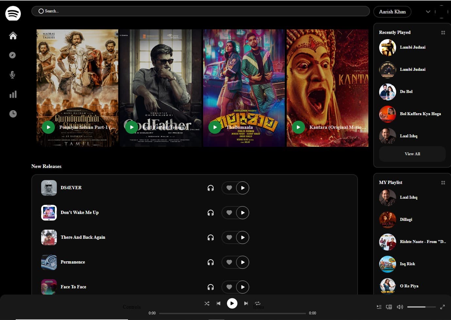Click the Dillagi cover thumbnail
The image size is (451, 320).
[388, 220]
